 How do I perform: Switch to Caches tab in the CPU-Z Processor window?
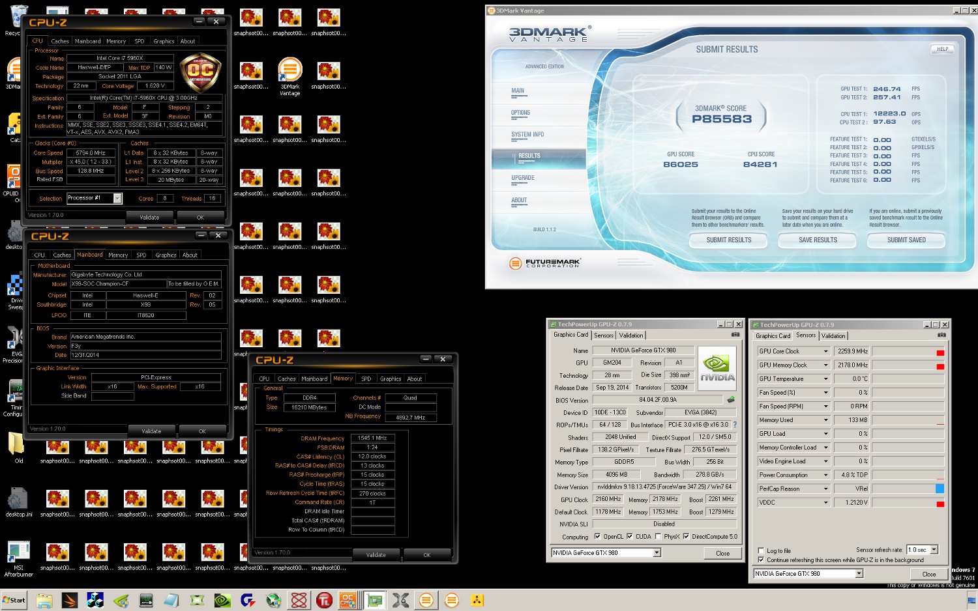coord(60,41)
